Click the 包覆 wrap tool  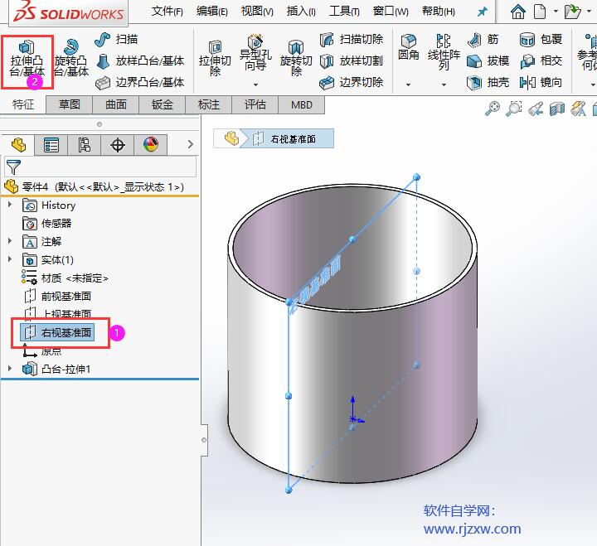click(x=541, y=39)
